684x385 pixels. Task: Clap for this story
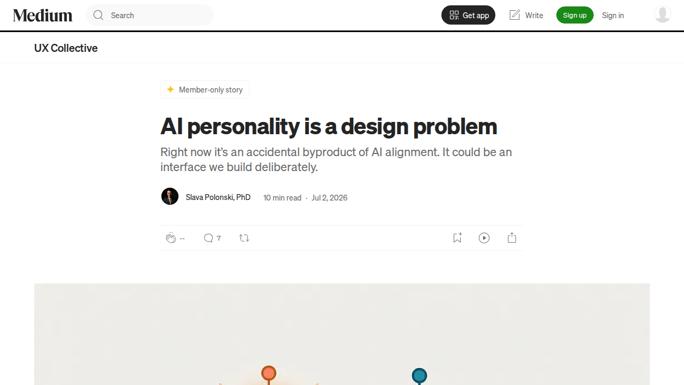170,238
